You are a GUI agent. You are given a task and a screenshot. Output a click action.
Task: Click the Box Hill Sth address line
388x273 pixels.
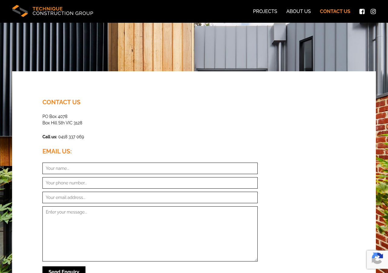[x=62, y=123]
